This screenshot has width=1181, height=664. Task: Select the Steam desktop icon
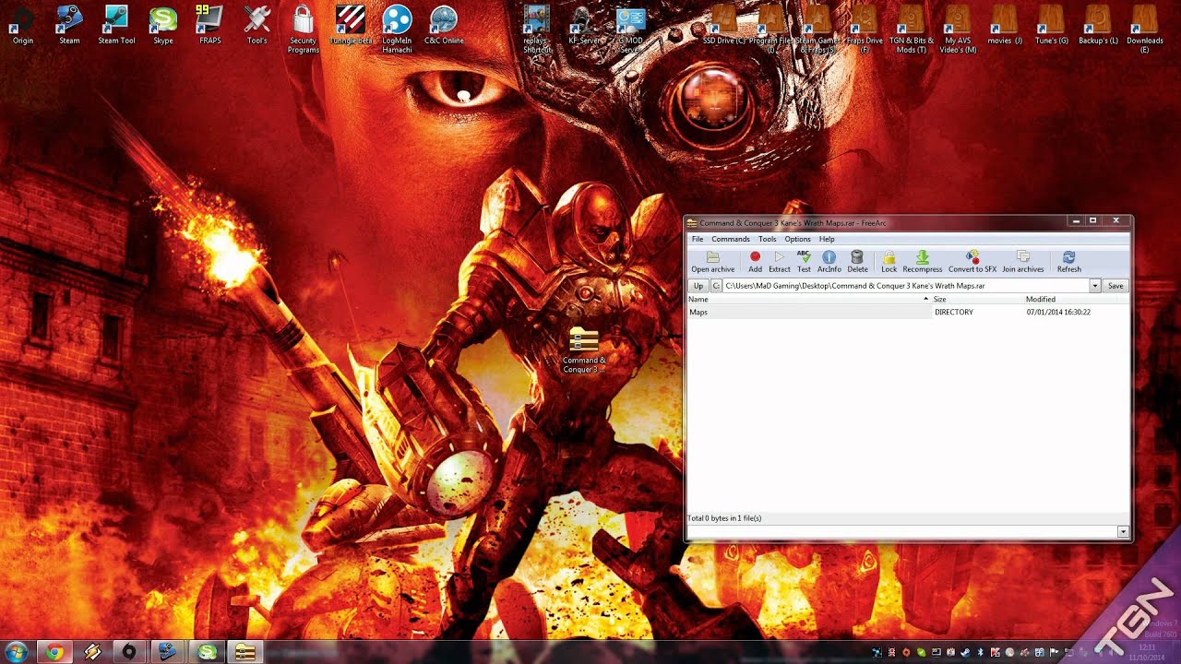69,25
